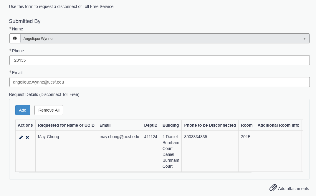The height and width of the screenshot is (196, 316).
Task: Delete May Chong row with X icon
Action: point(27,137)
